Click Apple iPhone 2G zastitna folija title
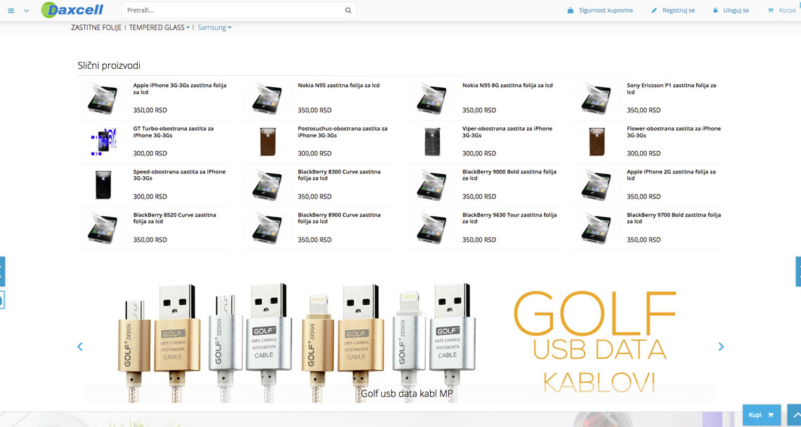Screen dimensions: 801x427 coord(671,175)
